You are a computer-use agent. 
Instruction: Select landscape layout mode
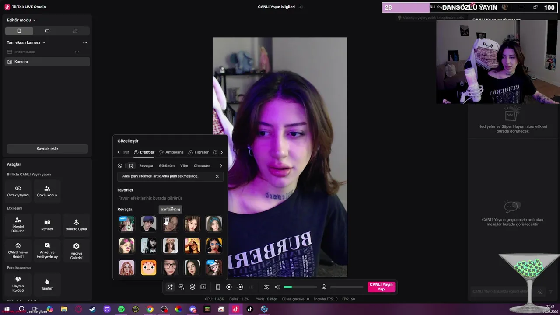[47, 31]
